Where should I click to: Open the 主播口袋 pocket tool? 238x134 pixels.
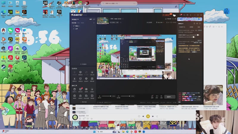[80, 79]
